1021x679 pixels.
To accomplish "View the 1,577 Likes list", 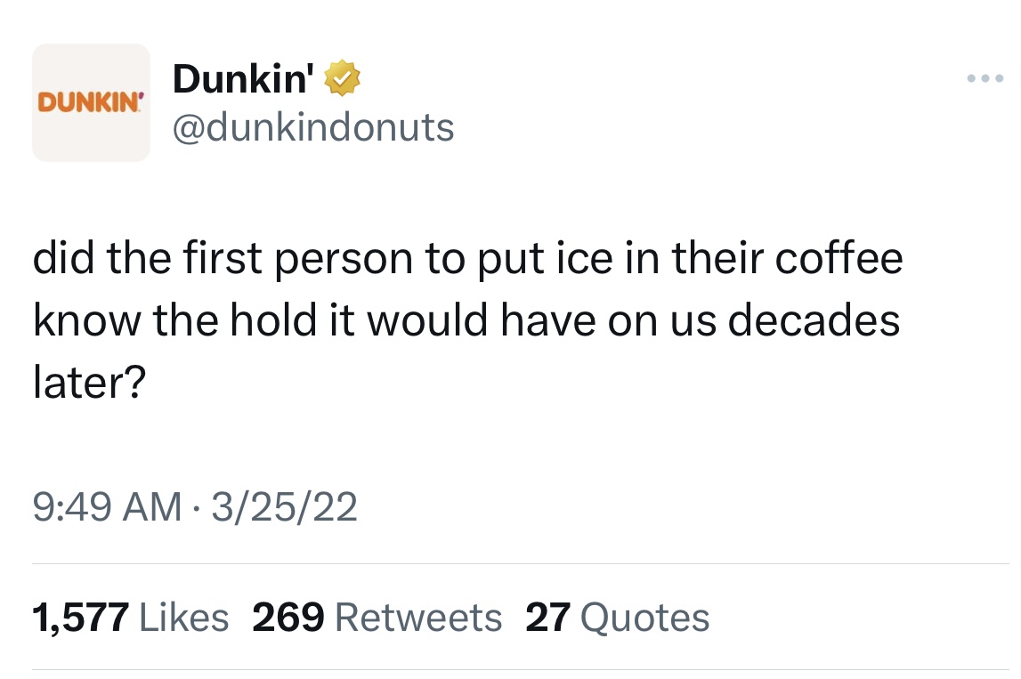I will [130, 617].
